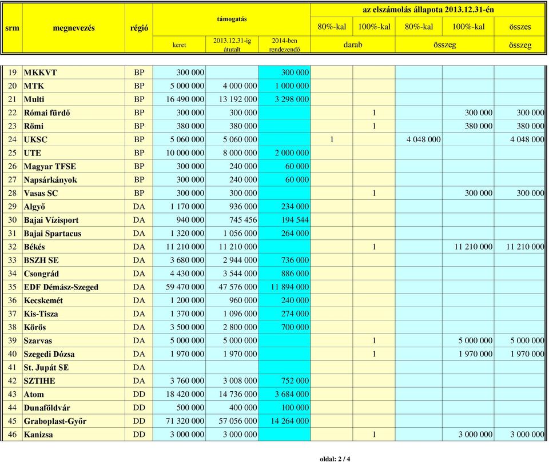Select keret value '71 320 000'
Image resolution: width=549 pixels, height=462 pixels.
pyautogui.click(x=179, y=421)
